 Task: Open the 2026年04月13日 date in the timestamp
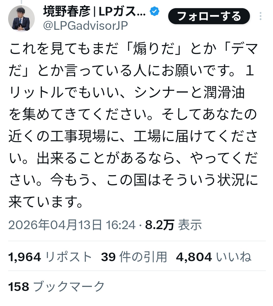click(55, 225)
